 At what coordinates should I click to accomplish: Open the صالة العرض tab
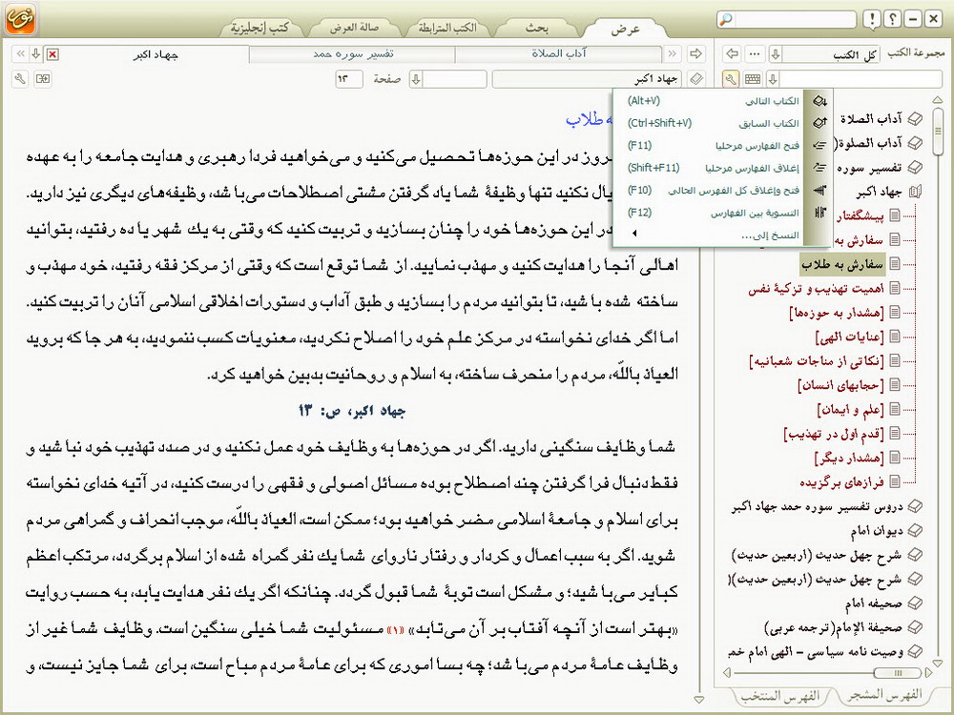click(354, 28)
